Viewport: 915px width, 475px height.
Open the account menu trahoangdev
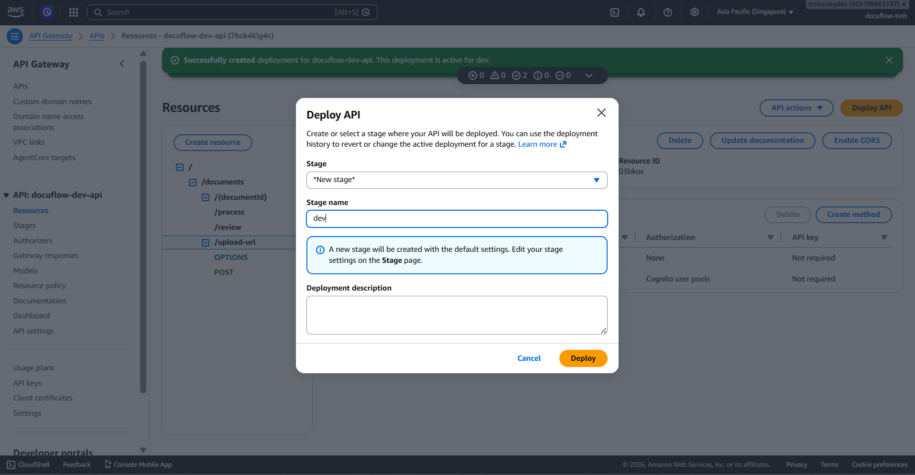click(x=857, y=4)
